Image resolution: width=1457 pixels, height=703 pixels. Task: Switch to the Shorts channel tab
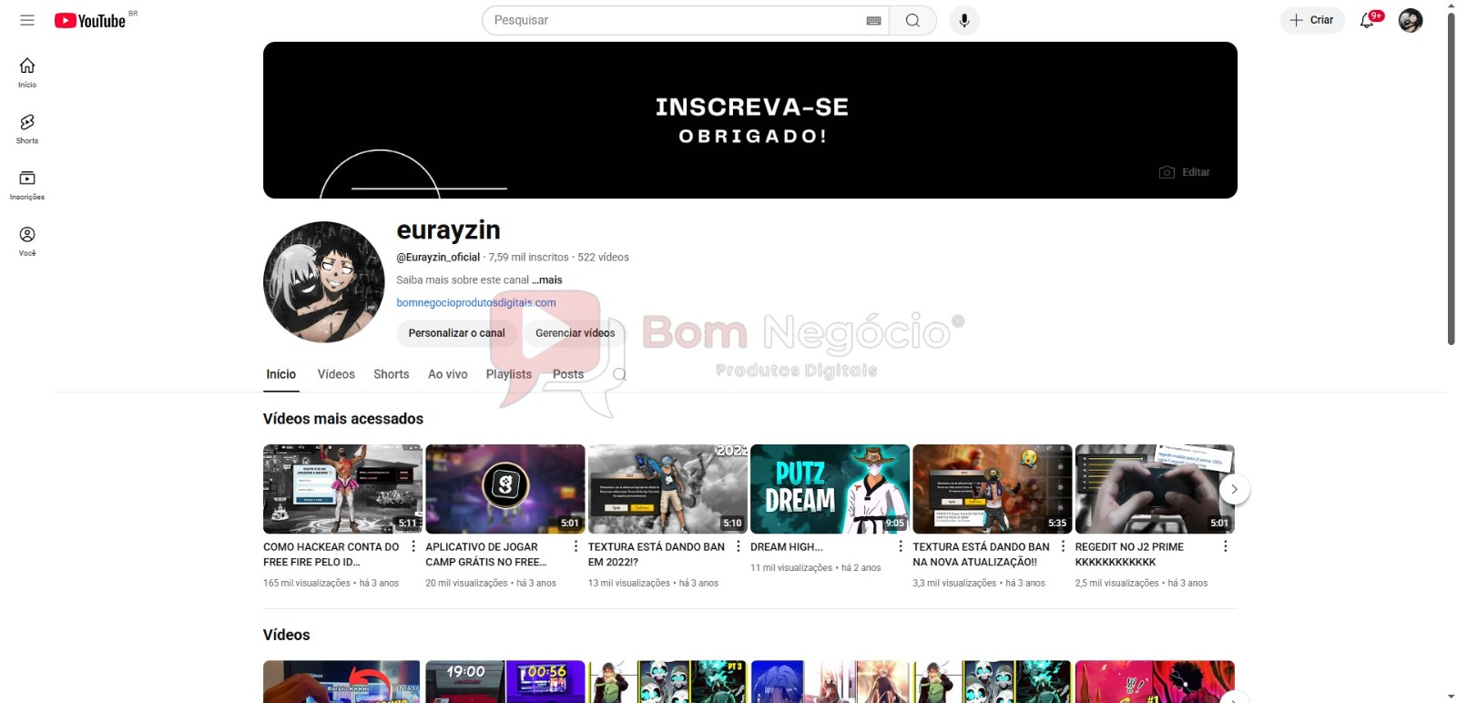click(x=392, y=374)
